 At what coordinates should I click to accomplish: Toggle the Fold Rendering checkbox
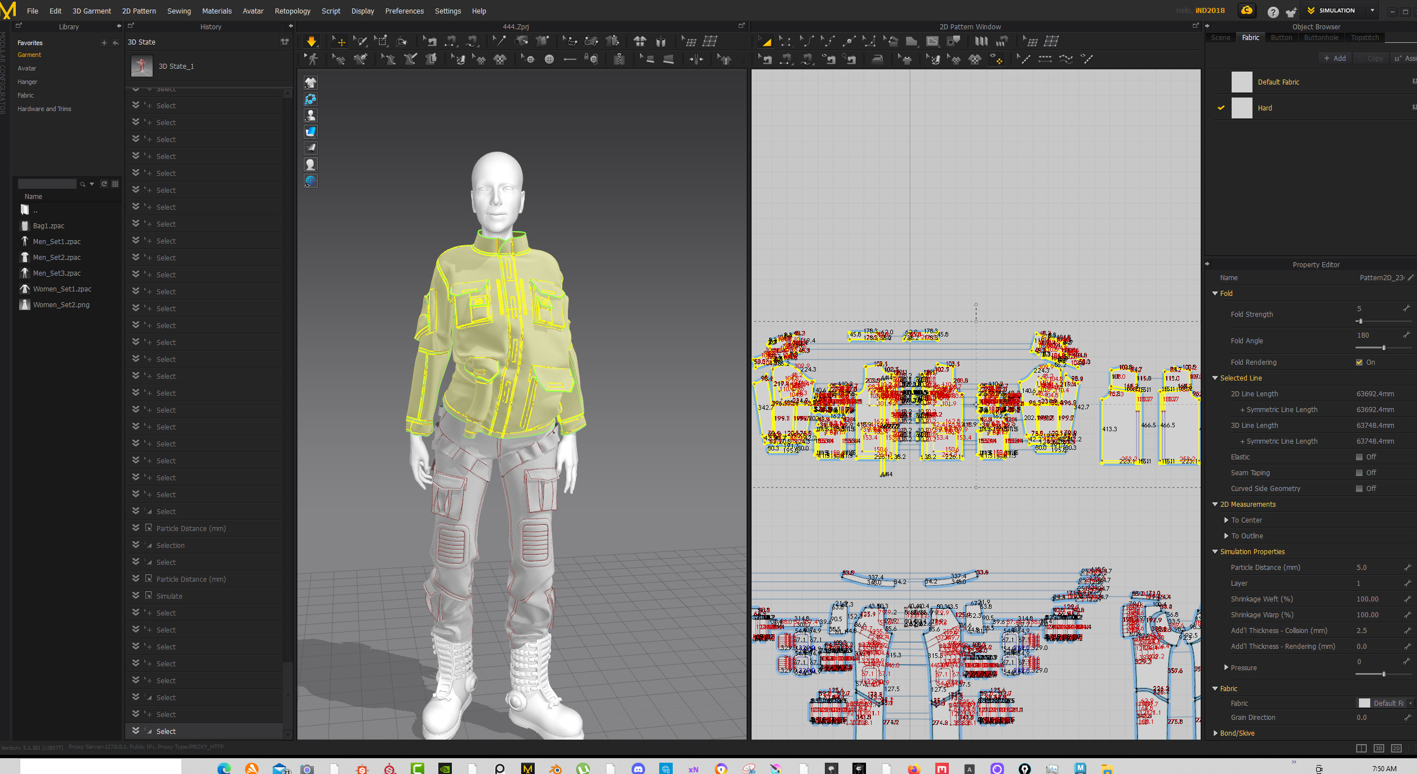coord(1359,362)
